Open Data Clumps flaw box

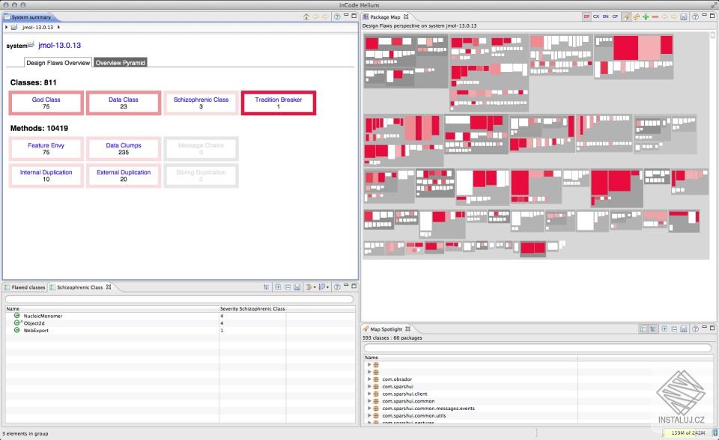coord(124,148)
